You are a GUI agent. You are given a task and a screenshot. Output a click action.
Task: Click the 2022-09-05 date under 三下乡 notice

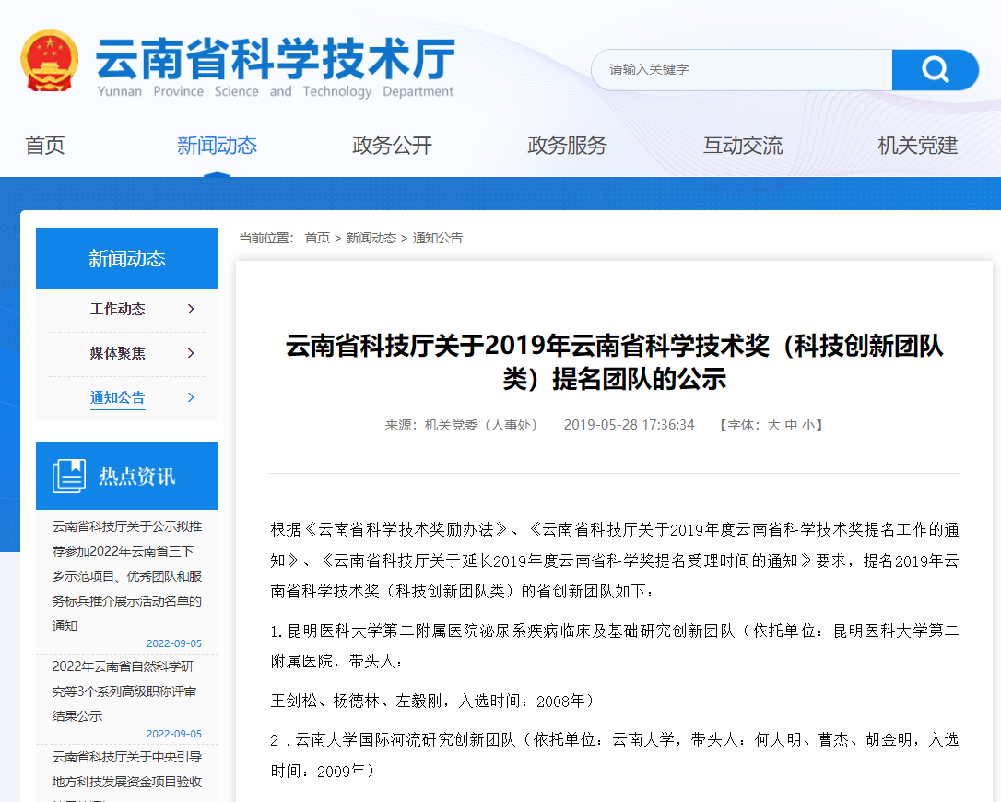(174, 643)
